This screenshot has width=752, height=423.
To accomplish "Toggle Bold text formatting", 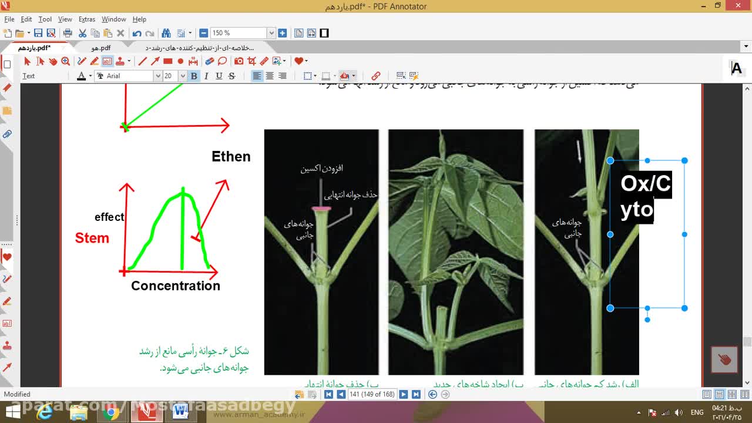I will 193,76.
